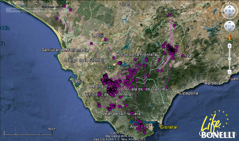Click the hand icon in the pan joystick
Image resolution: width=239 pixels, height=141 pixels.
[x=230, y=26]
